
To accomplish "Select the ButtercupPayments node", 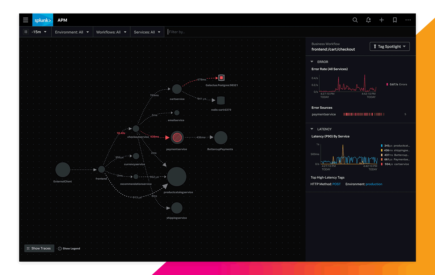I will pos(221,138).
